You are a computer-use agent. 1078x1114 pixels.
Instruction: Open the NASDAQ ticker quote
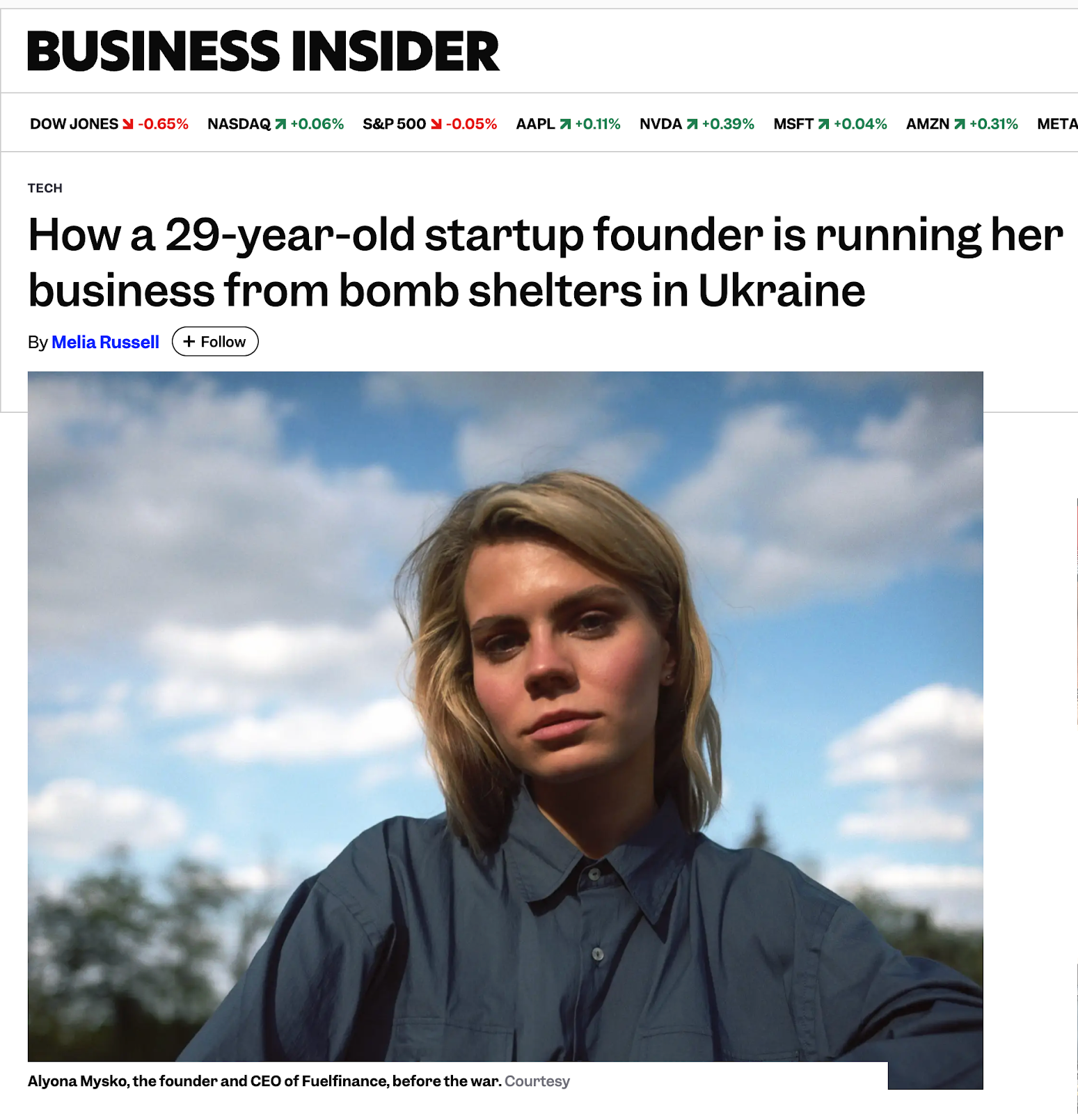click(x=239, y=124)
